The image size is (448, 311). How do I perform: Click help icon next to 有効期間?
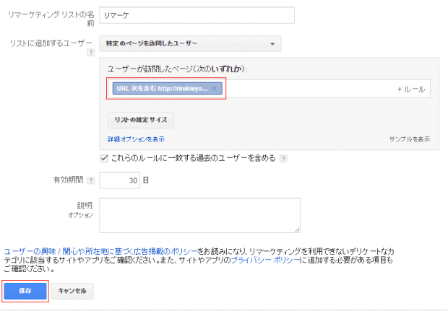pos(90,180)
